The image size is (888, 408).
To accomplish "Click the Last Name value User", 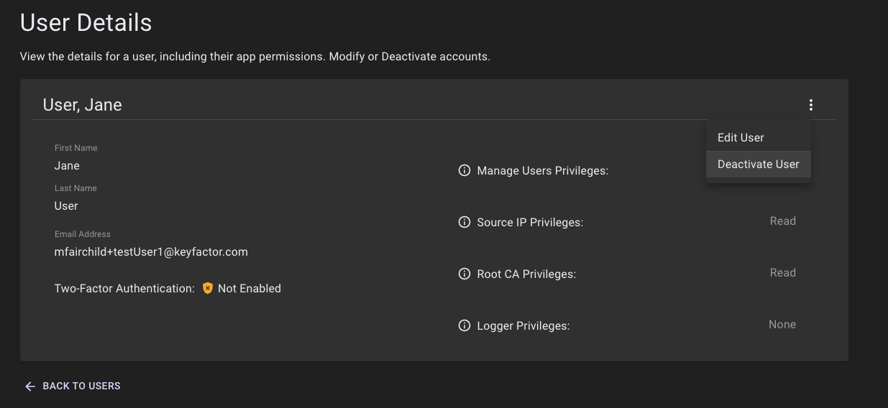I will point(66,206).
